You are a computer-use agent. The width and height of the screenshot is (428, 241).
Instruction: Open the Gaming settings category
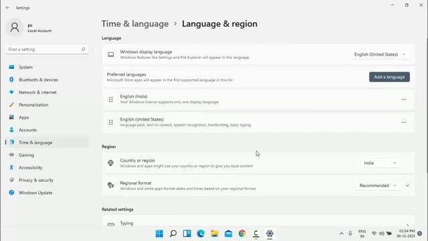[47, 155]
